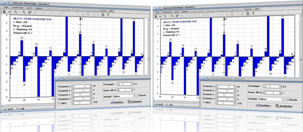Click the Ausblenden button in the right panel
Viewport: 303px width, 132px height.
(x=284, y=106)
